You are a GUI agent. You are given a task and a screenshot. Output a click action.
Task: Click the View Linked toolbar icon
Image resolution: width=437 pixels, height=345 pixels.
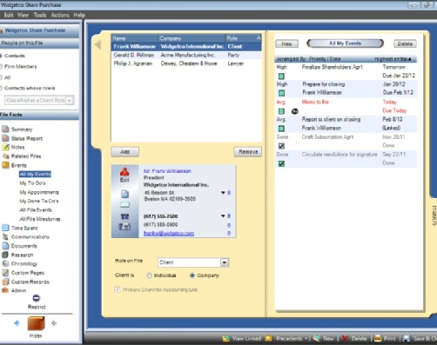click(226, 338)
